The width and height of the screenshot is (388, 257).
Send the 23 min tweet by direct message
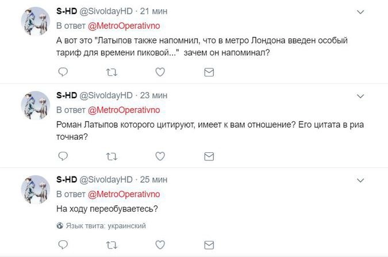pyautogui.click(x=210, y=156)
